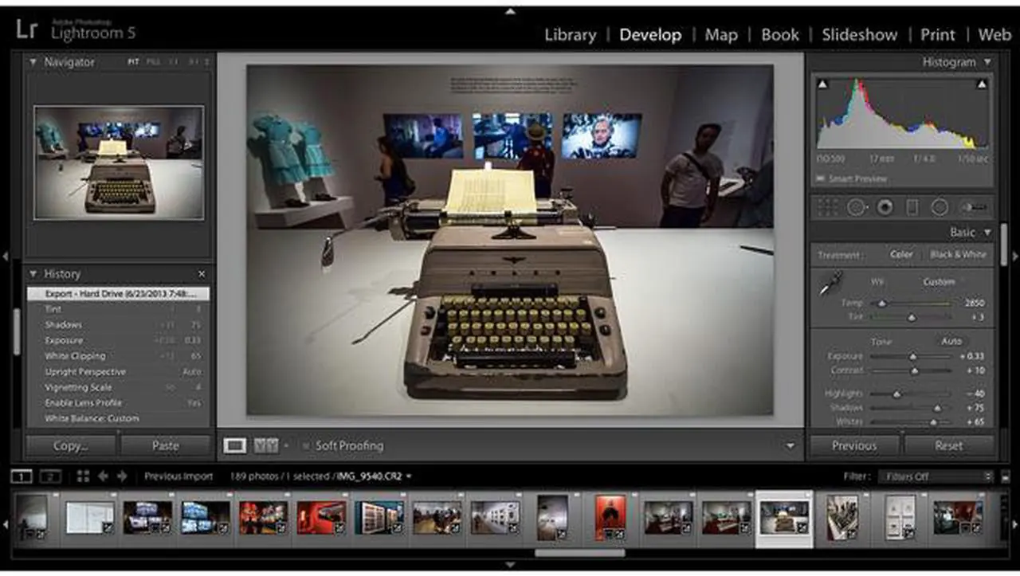Activate the Red Eye Correction tool
1020x576 pixels.
885,207
